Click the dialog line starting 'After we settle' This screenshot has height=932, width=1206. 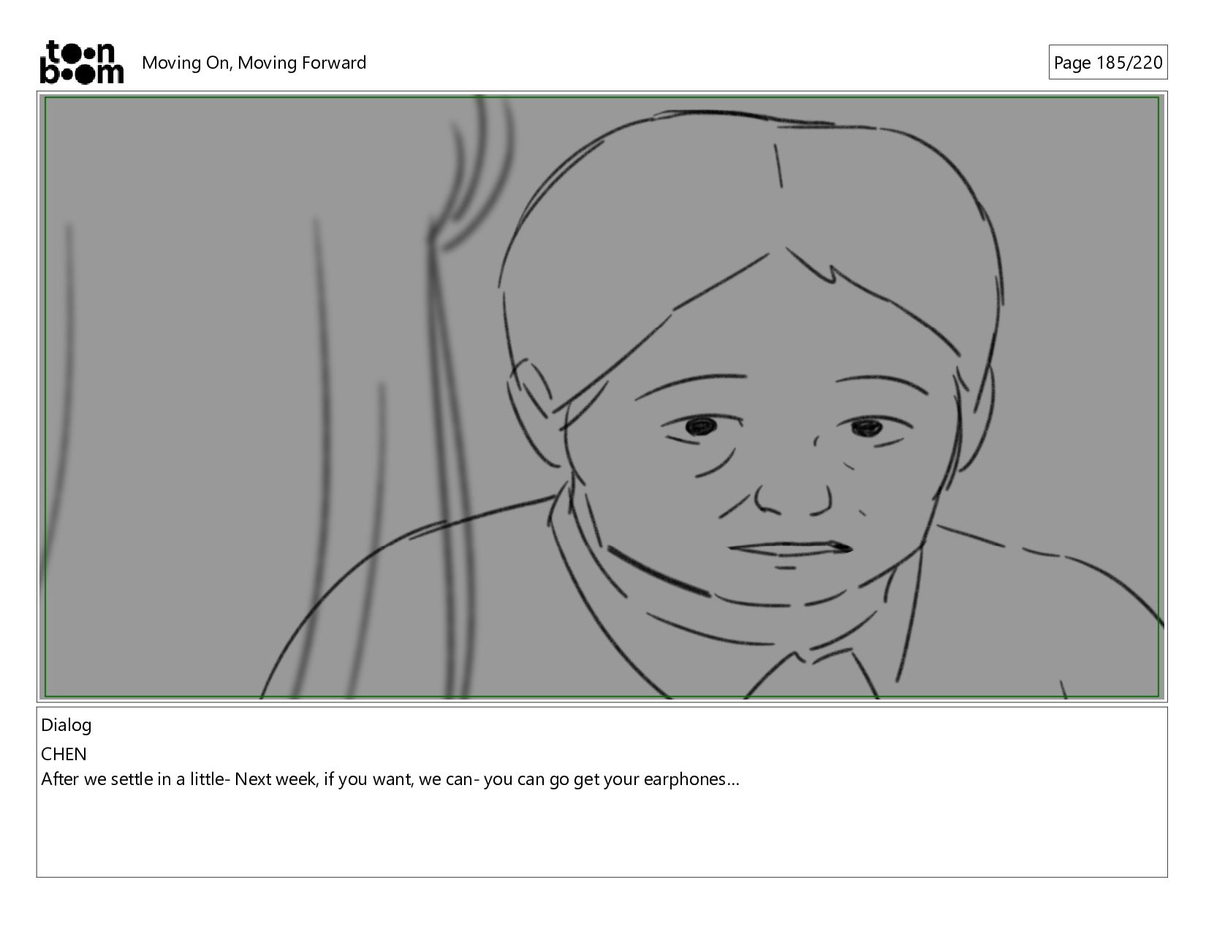pos(390,779)
